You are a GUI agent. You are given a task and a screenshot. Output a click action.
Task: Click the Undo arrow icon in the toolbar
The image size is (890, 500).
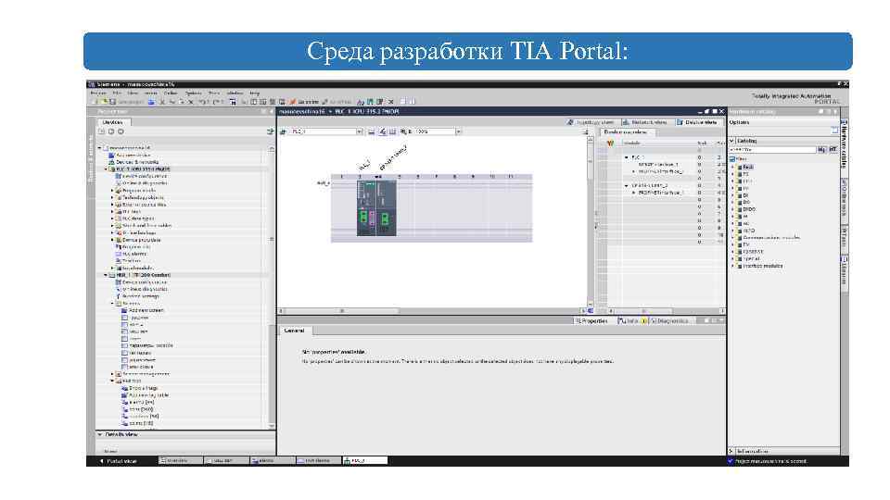coord(201,102)
